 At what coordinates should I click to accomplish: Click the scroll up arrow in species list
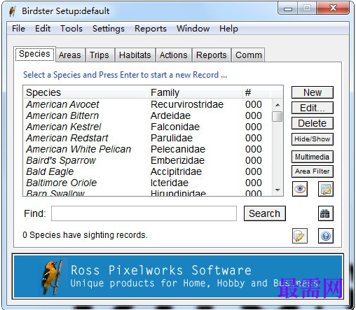point(278,105)
